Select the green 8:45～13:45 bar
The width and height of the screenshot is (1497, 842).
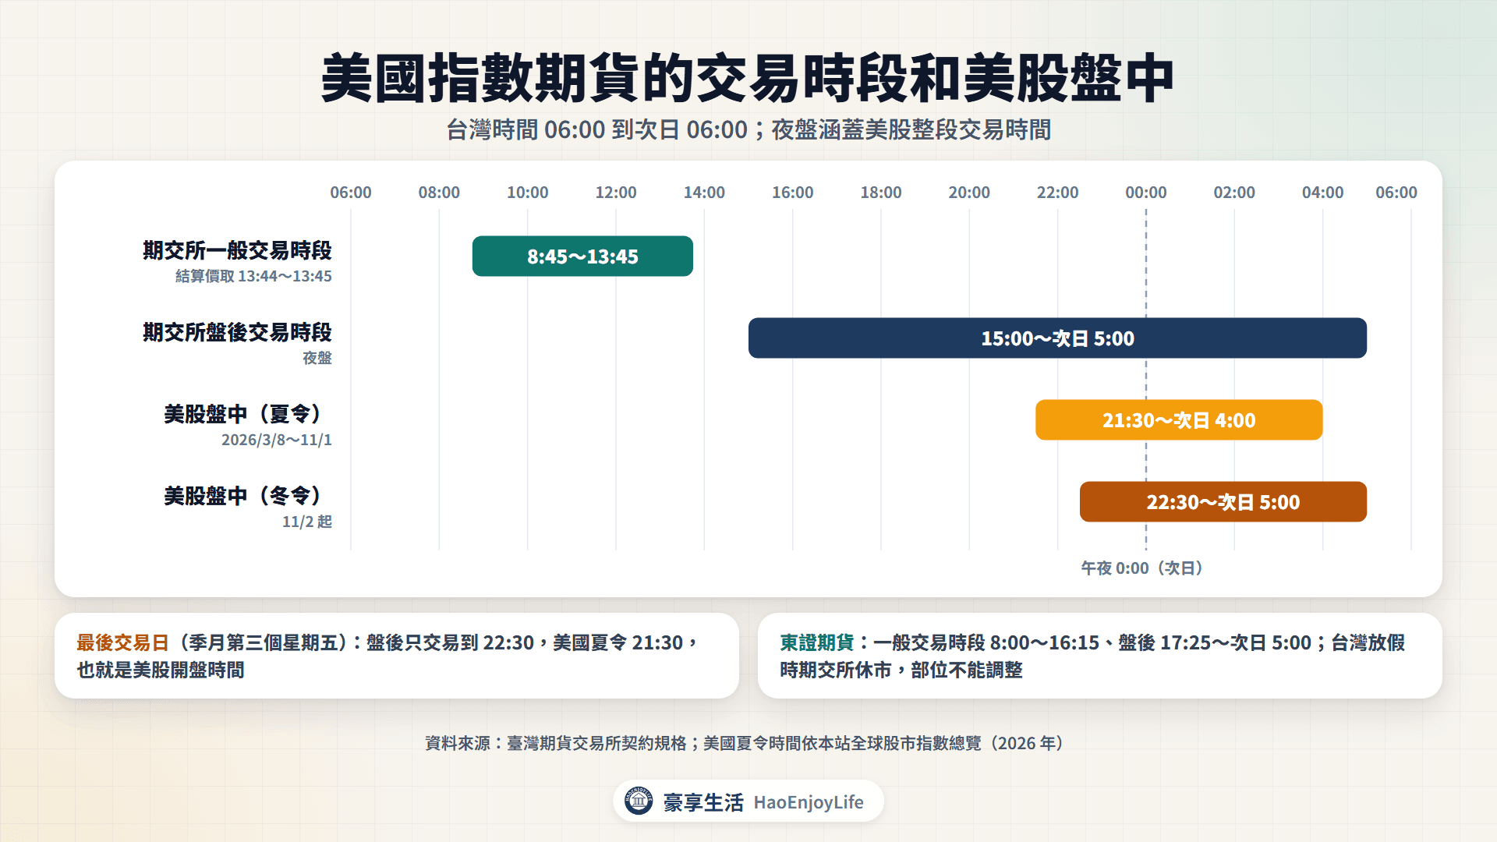[582, 256]
